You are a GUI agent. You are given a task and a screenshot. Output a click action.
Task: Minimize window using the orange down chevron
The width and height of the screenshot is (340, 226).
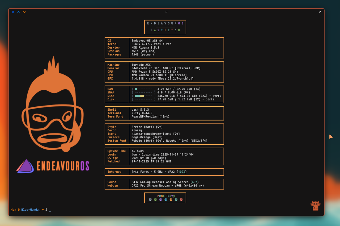coord(24,12)
